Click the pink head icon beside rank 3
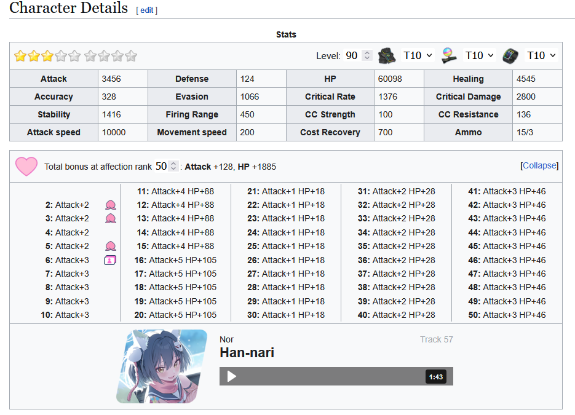This screenshot has width=575, height=415. click(110, 219)
